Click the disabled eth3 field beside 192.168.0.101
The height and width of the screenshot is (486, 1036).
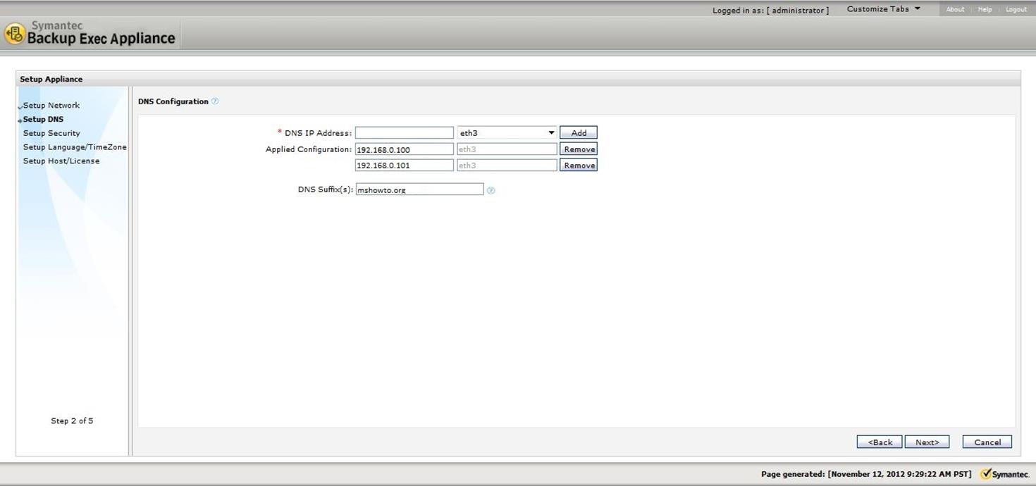(507, 166)
